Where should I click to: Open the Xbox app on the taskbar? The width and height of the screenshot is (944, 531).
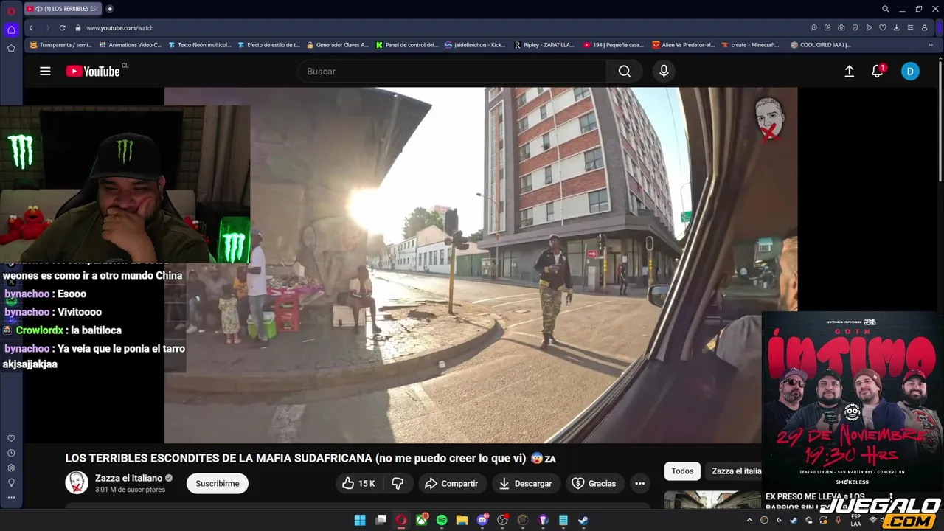coord(421,520)
